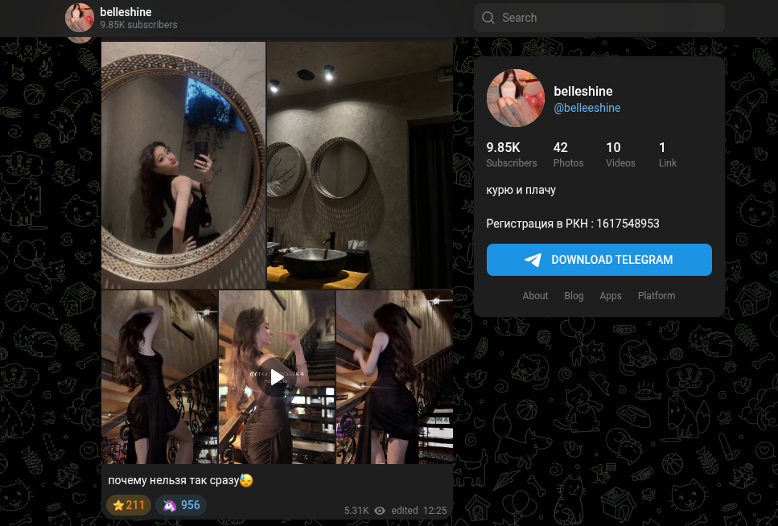Click the unicorn reaction with 956
The height and width of the screenshot is (526, 778).
click(181, 505)
